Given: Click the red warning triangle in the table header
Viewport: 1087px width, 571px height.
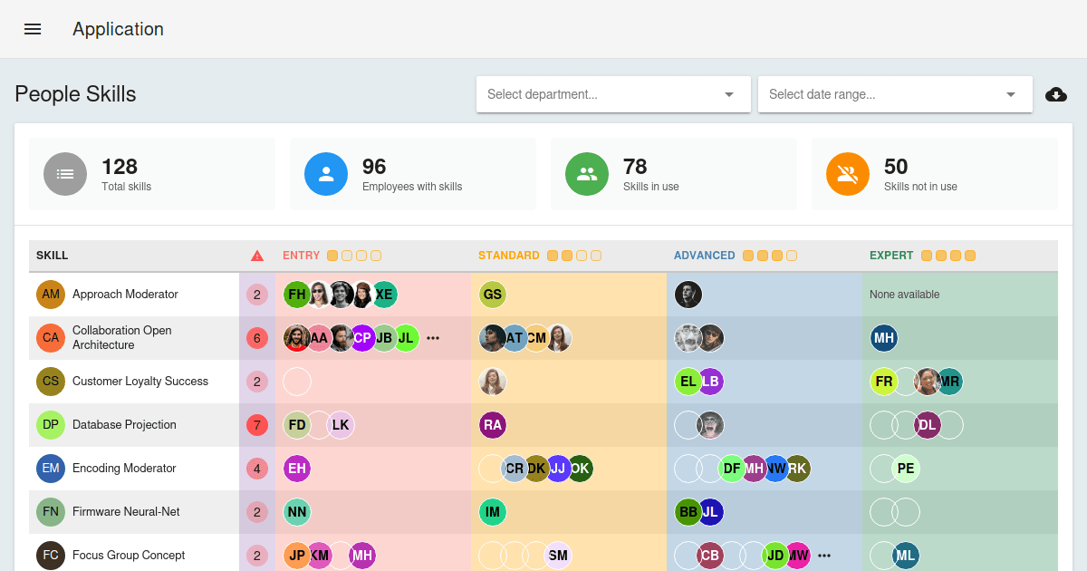Looking at the screenshot, I should pos(256,255).
